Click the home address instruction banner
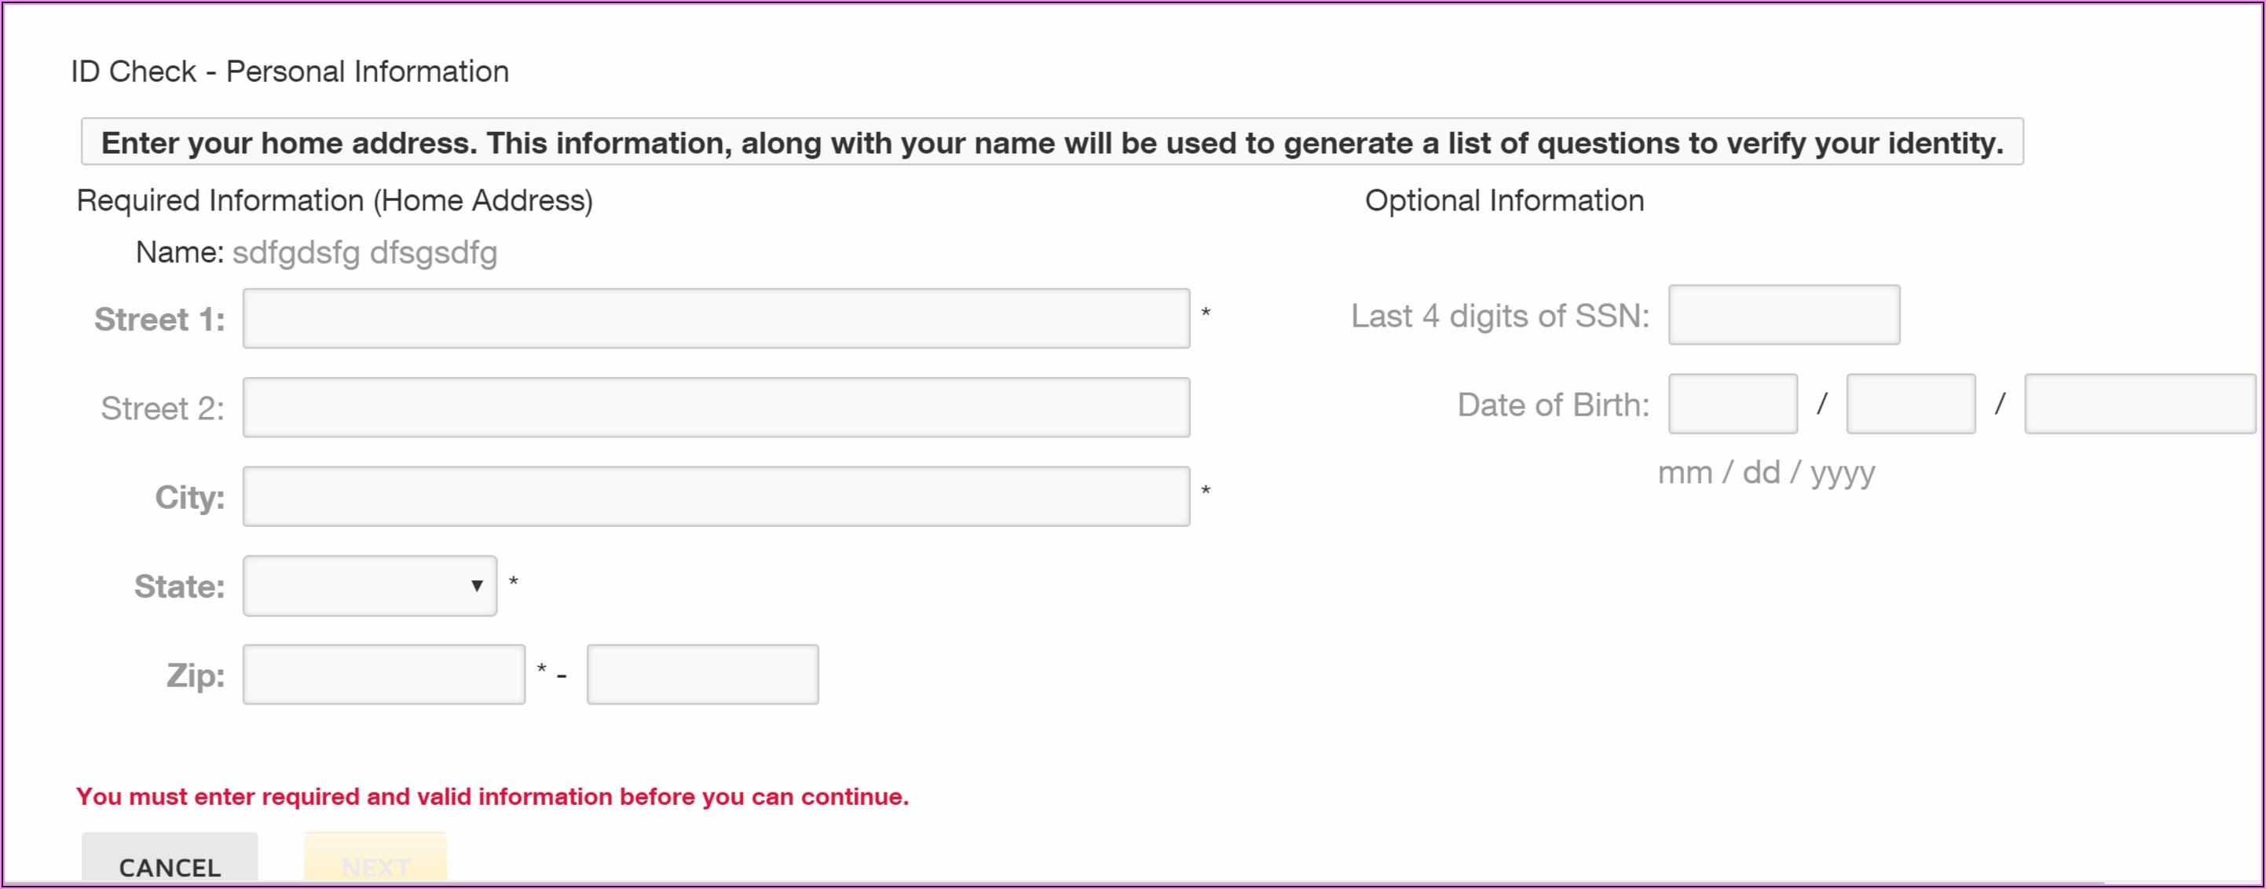The image size is (2266, 889). pyautogui.click(x=1051, y=142)
